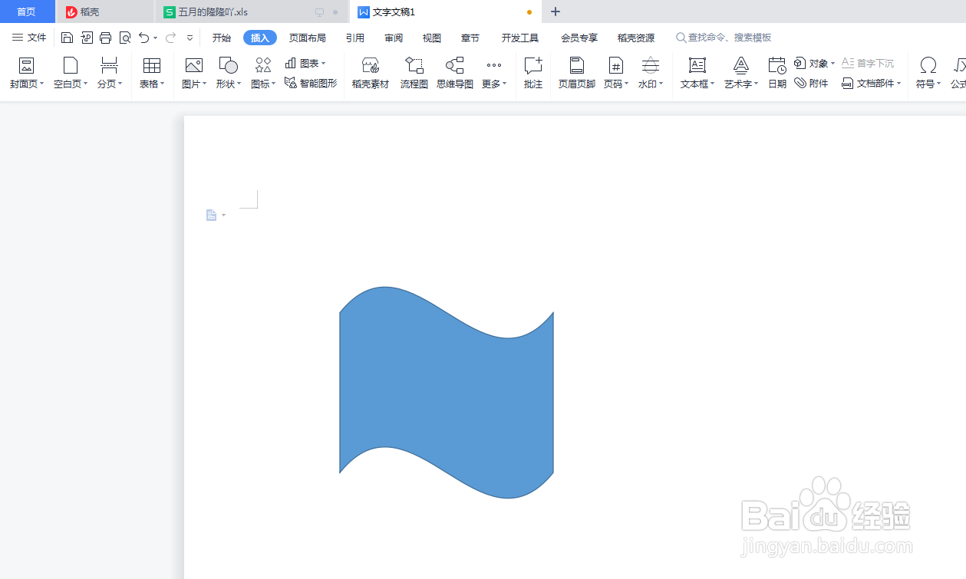The image size is (966, 579).
Task: Click the More (更多) ellipsis icon
Action: 494,66
